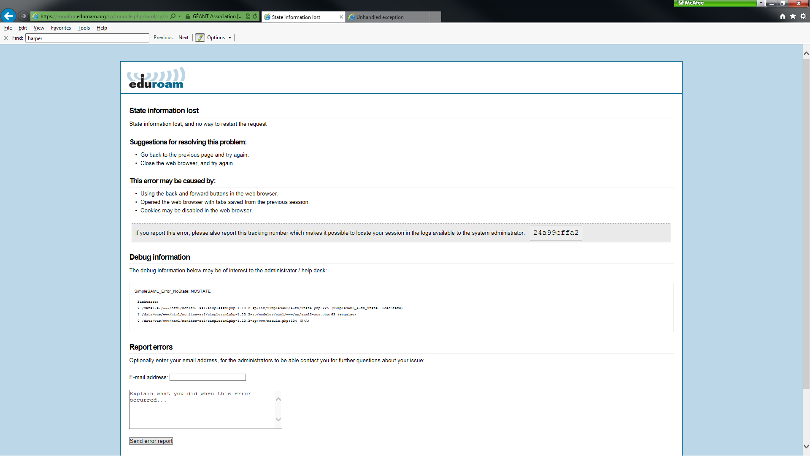810x456 pixels.
Task: Expand the address bar autocomplete dropdown arrow
Action: click(180, 16)
